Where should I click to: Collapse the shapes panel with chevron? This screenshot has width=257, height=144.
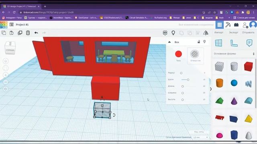[x=211, y=89]
